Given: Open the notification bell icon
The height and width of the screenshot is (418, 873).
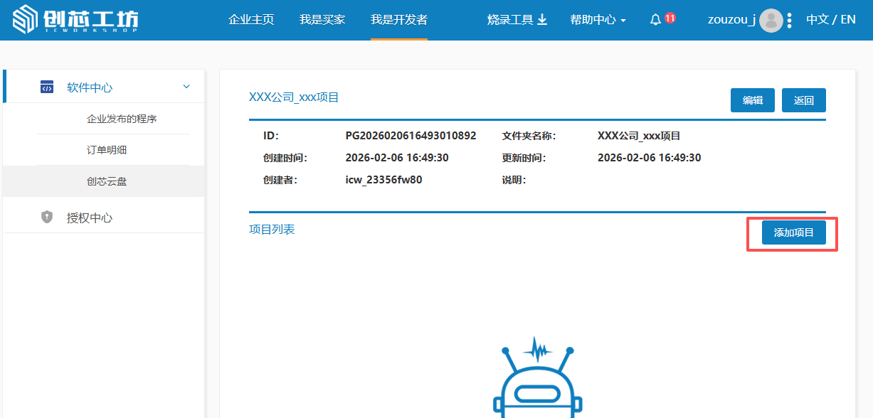Looking at the screenshot, I should [655, 20].
